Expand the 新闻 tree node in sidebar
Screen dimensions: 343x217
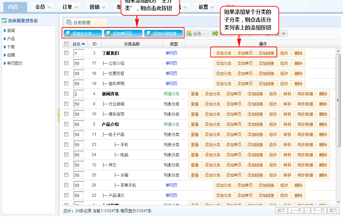[5, 30]
